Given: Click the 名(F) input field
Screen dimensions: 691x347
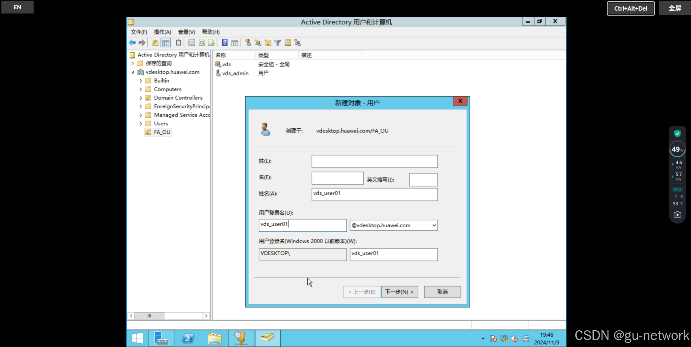Looking at the screenshot, I should (337, 178).
